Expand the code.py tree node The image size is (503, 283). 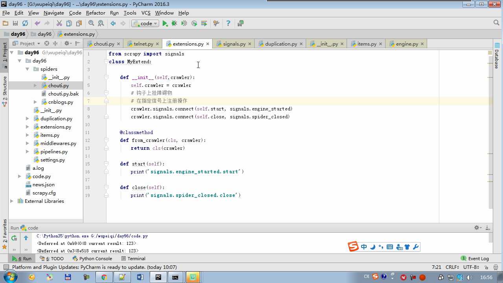[x=20, y=176]
